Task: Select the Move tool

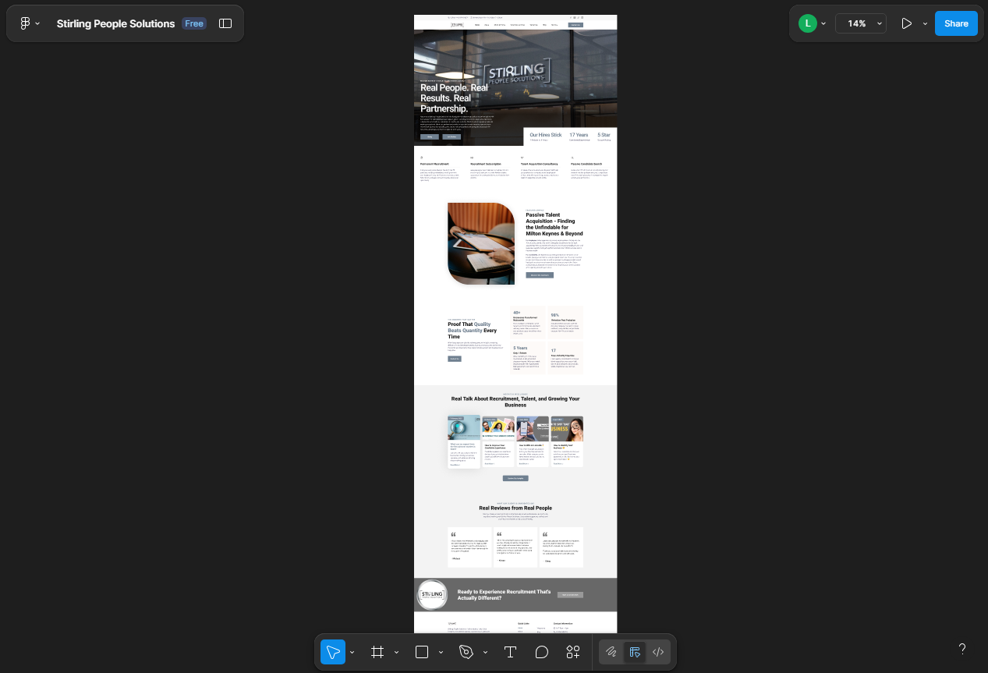Action: click(332, 652)
